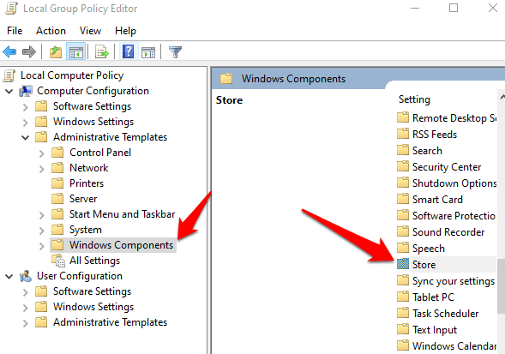
Task: Click the blue Back arrow toolbar icon
Action: [9, 51]
